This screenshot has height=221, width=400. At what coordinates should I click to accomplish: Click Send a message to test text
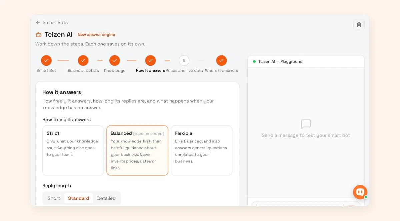click(x=306, y=135)
